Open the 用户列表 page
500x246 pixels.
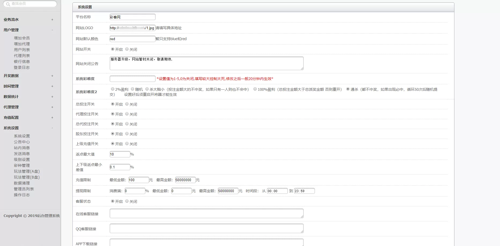22,50
